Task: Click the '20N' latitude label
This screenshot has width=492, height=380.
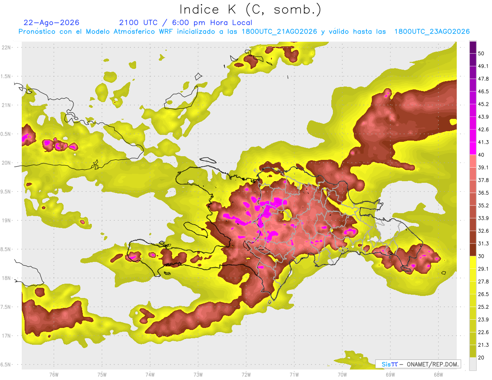Action: click(6, 163)
